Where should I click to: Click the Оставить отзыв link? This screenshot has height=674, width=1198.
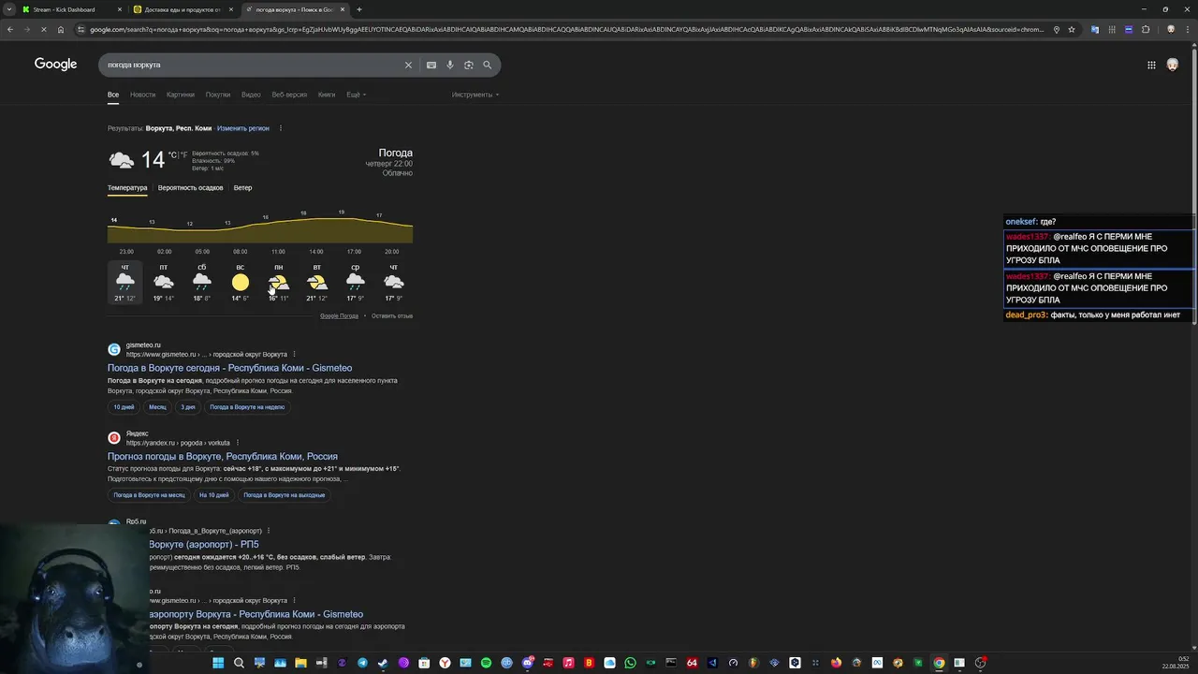pos(392,316)
